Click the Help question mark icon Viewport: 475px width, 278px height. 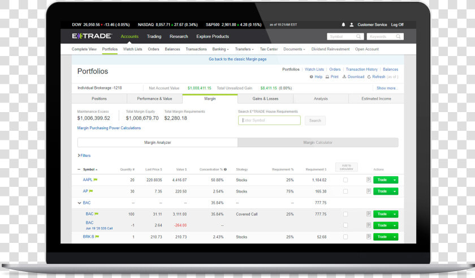[x=311, y=76]
